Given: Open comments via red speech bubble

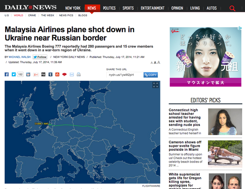Looking at the screenshot, I should click(x=64, y=74).
